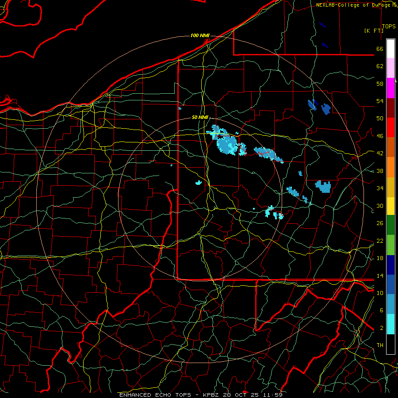The image size is (398, 398).
Task: Click the light pink legend swatch
Action: [x=390, y=68]
